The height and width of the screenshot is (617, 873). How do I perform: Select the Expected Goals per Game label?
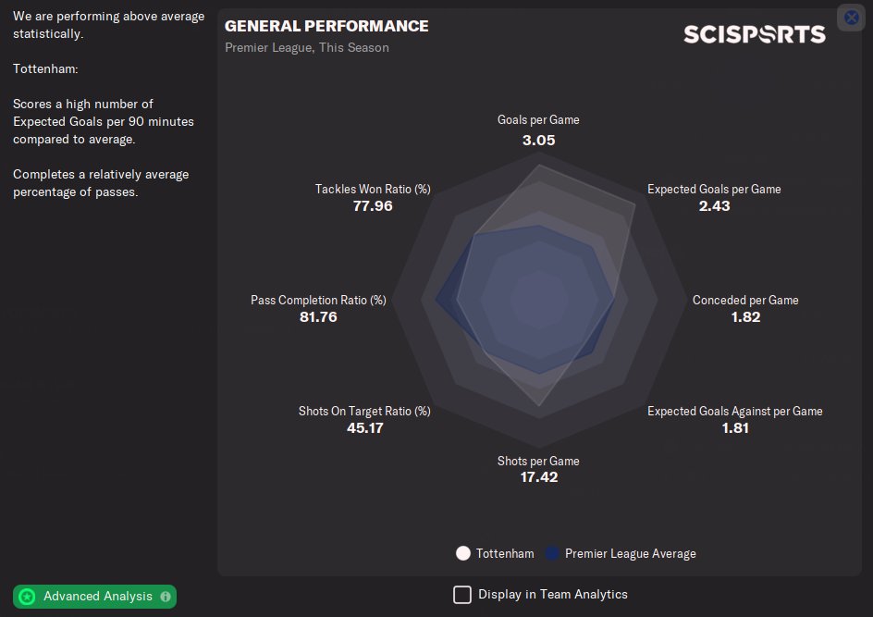click(714, 189)
